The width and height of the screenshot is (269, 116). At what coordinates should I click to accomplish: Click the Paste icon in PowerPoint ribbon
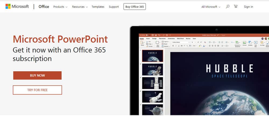coord(142,43)
